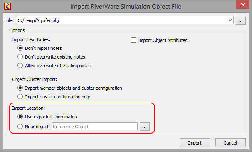Image resolution: width=252 pixels, height=152 pixels.
Task: Click the Options group label
Action: [x=17, y=30]
